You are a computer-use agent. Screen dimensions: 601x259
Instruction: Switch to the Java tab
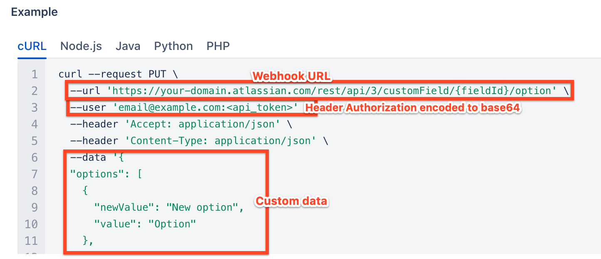pyautogui.click(x=128, y=46)
